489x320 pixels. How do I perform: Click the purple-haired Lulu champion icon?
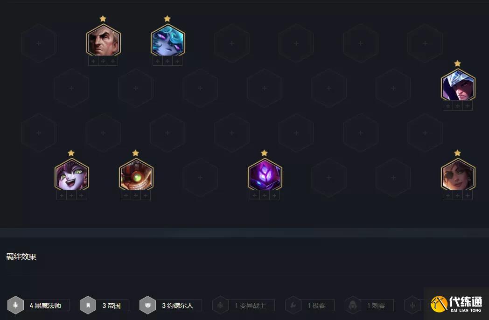[x=71, y=174]
